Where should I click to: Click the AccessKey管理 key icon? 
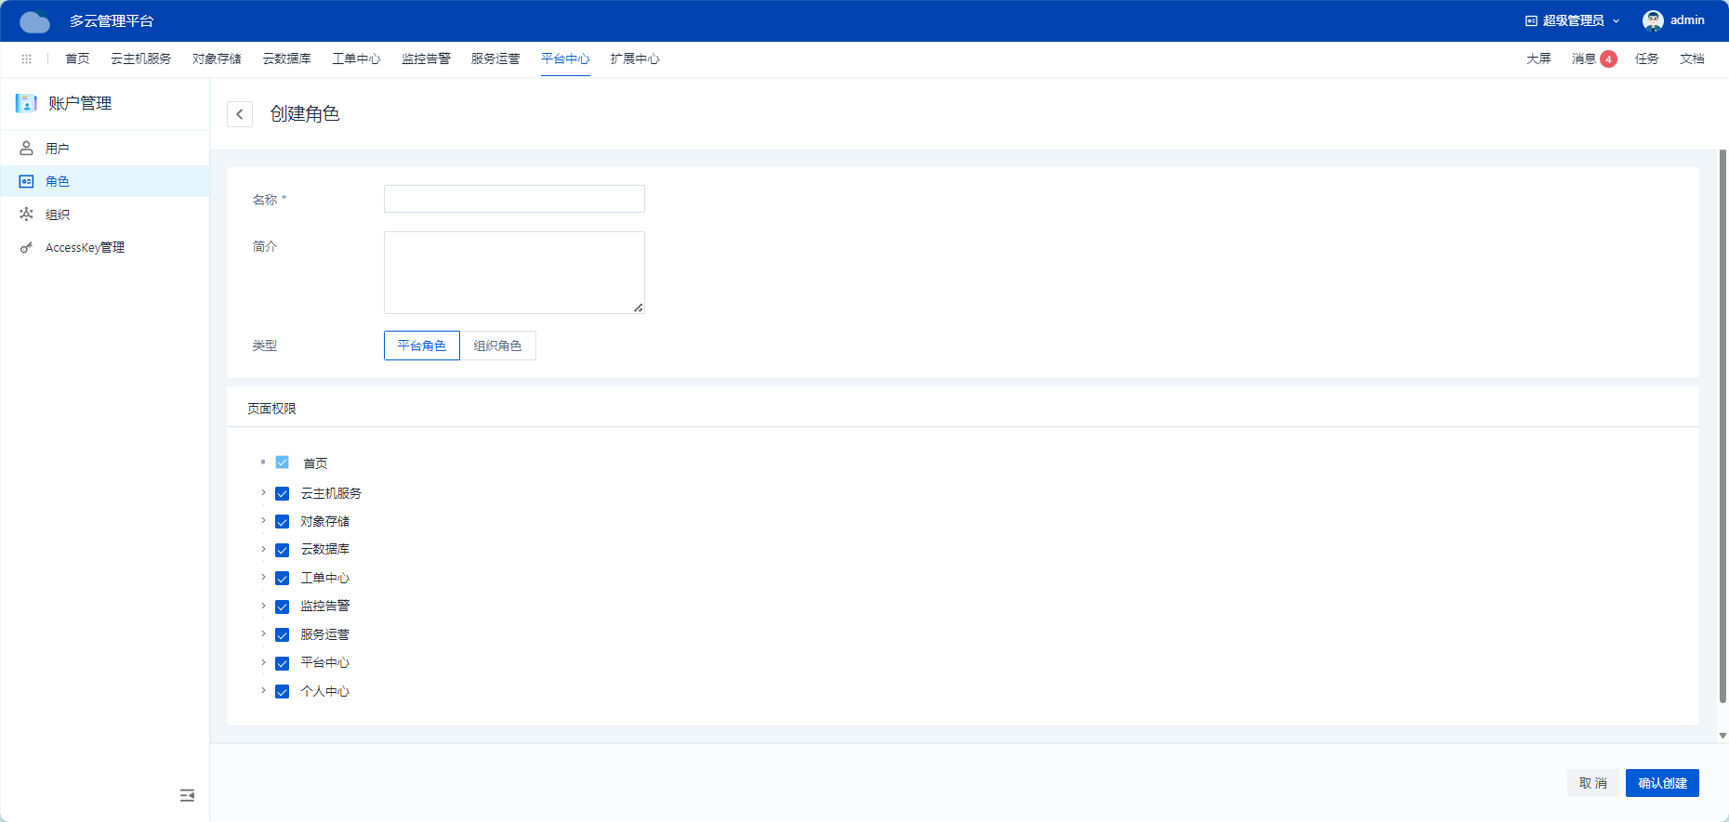tap(26, 248)
